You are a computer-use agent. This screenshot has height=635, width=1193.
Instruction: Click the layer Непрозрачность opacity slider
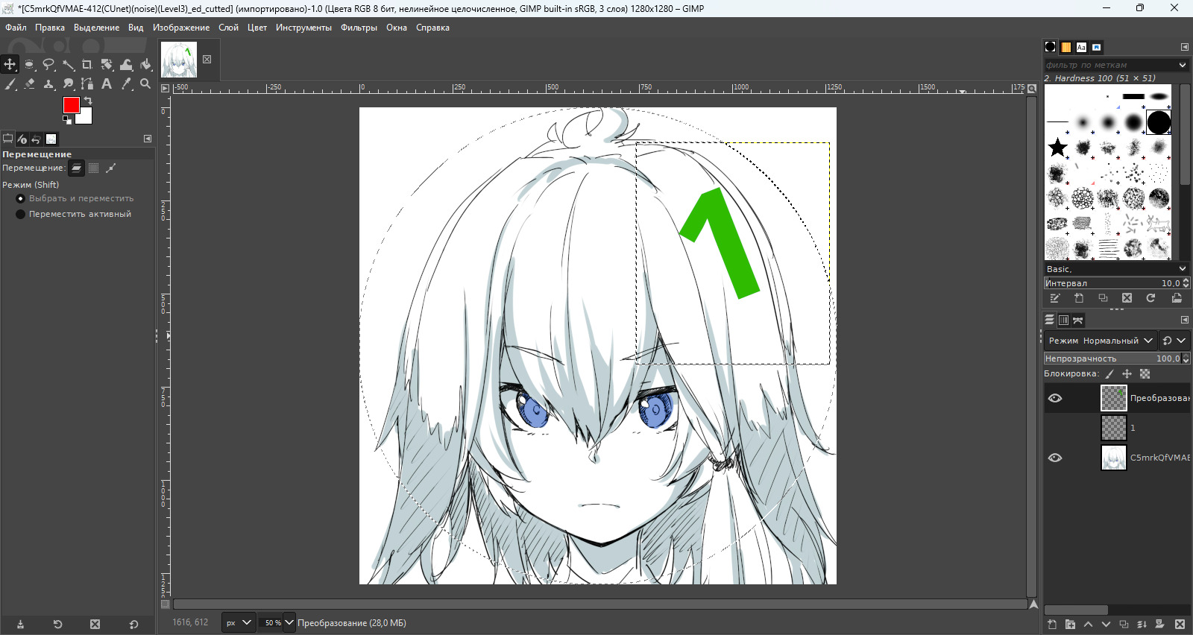[1111, 358]
